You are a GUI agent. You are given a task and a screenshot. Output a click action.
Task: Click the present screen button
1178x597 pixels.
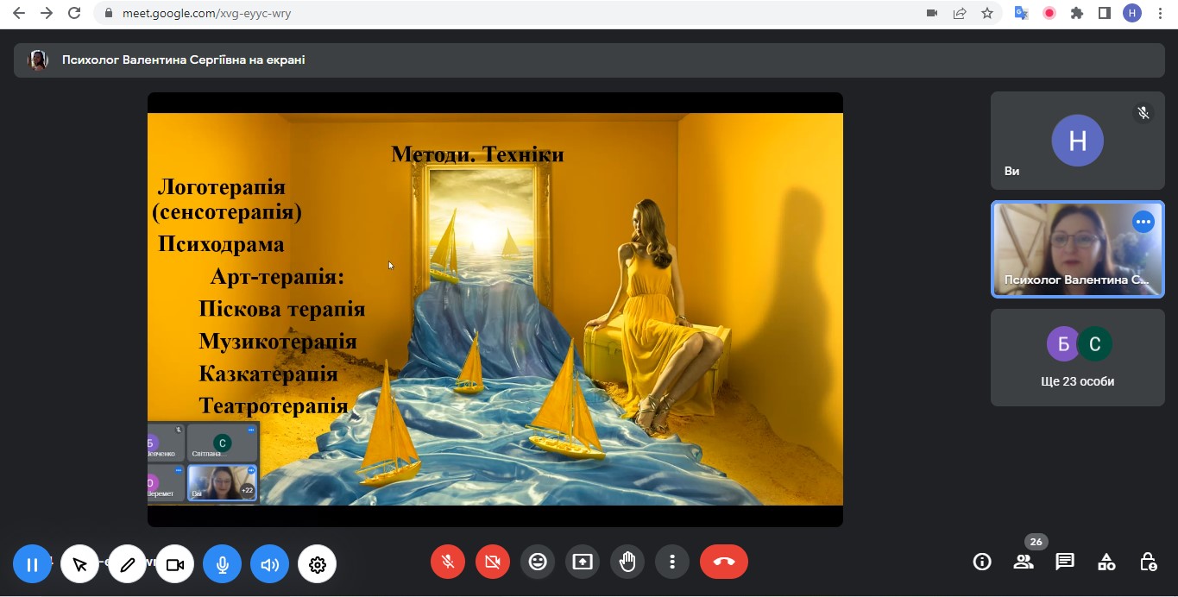pyautogui.click(x=583, y=562)
